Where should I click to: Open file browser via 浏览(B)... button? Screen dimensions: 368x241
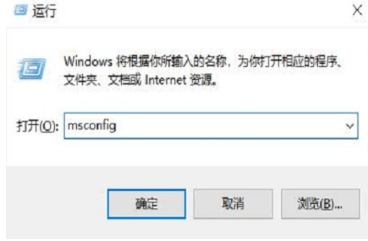click(320, 204)
